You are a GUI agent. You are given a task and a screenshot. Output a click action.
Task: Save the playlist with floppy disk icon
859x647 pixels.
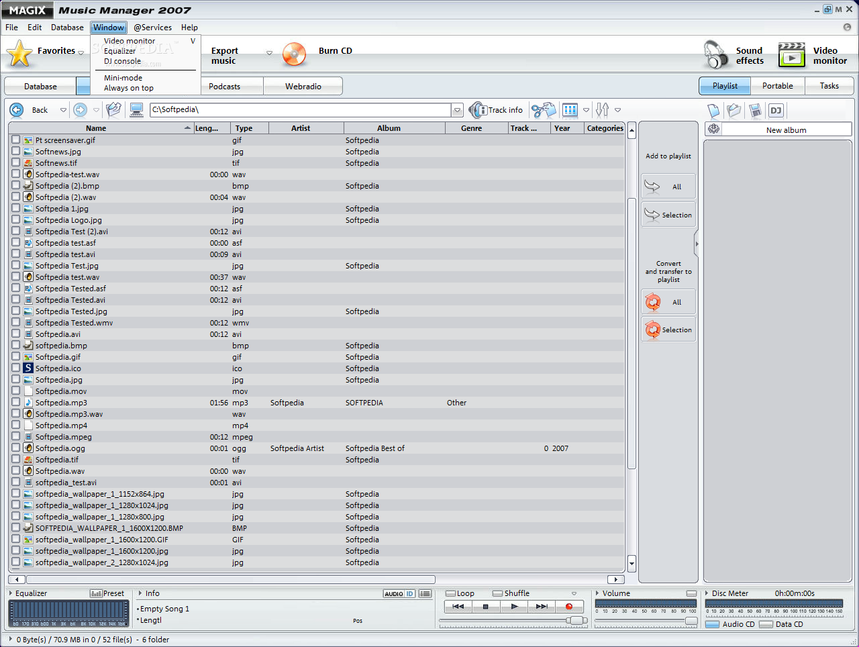coord(755,111)
